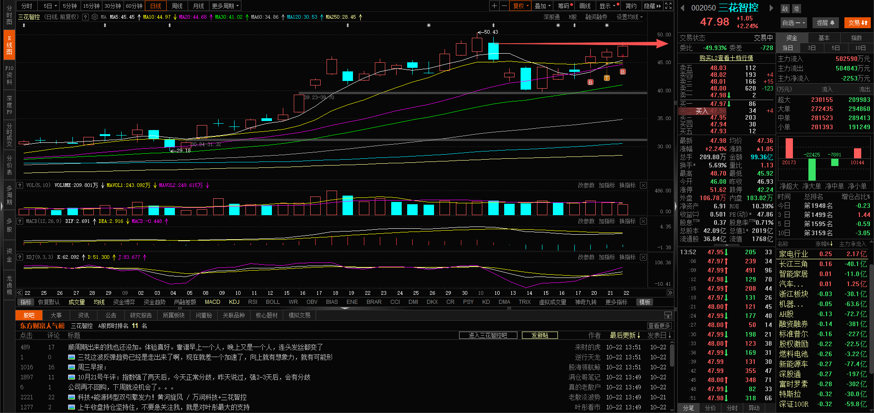Click the 提醒 alert button

[x=825, y=23]
